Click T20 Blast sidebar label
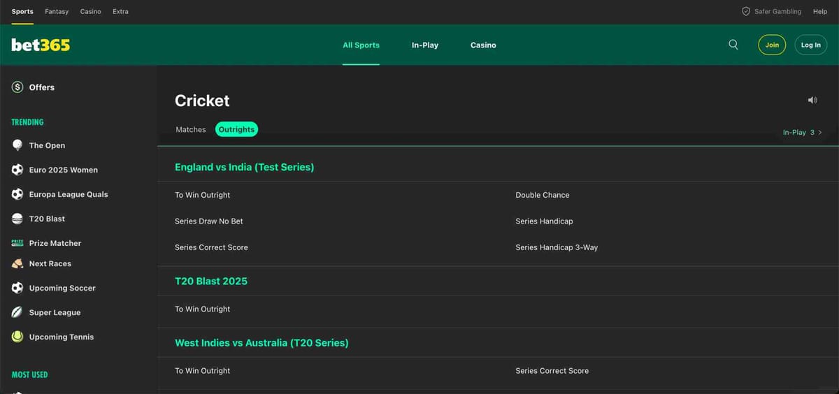The width and height of the screenshot is (839, 394). coord(47,219)
